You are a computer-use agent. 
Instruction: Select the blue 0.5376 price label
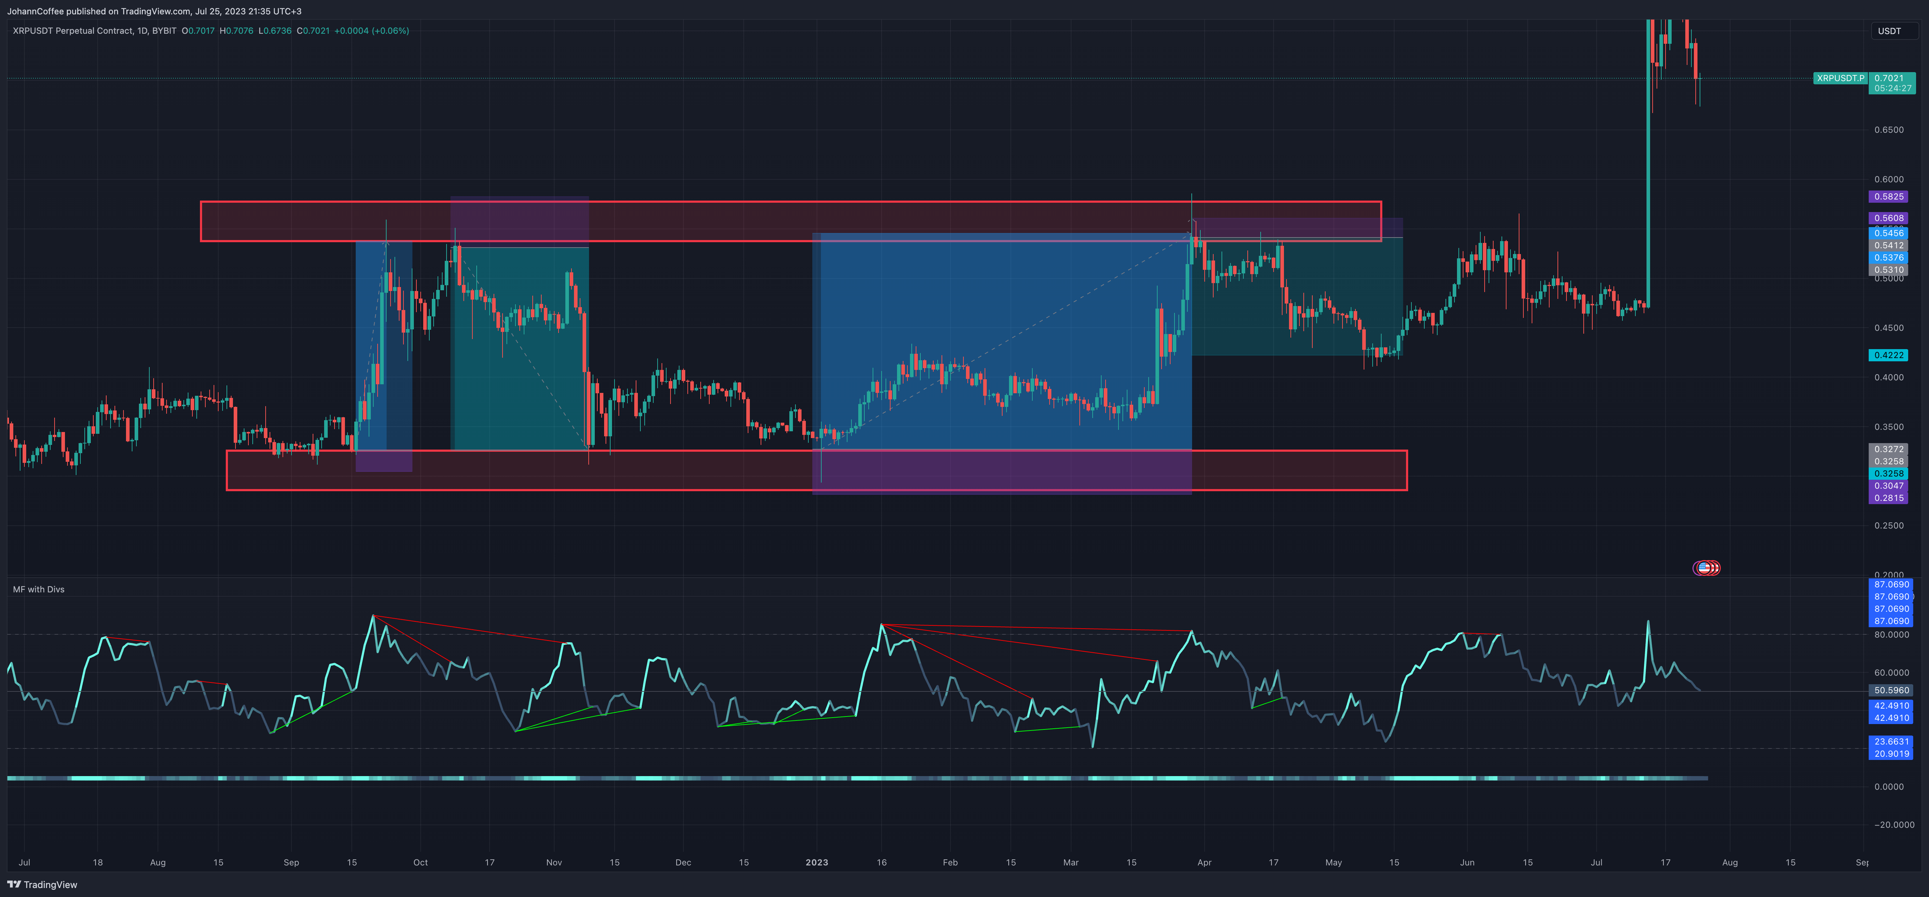[x=1888, y=258]
